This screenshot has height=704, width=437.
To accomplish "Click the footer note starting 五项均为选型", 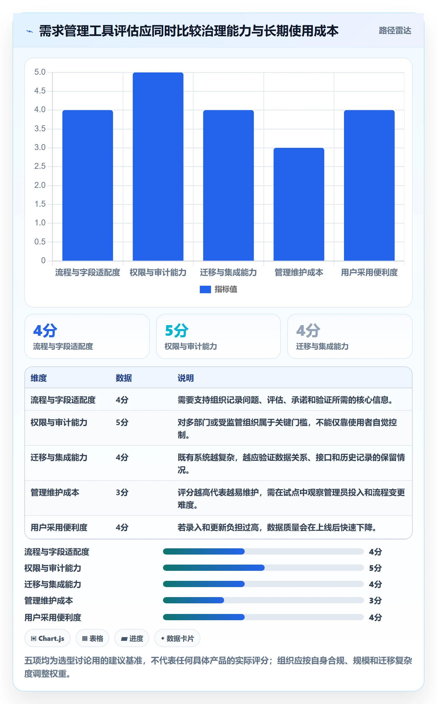I will point(218,667).
